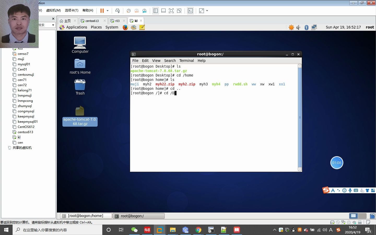This screenshot has height=235, width=376.
Task: Revert the virtual machine to its snapshot
Action: (x=137, y=11)
